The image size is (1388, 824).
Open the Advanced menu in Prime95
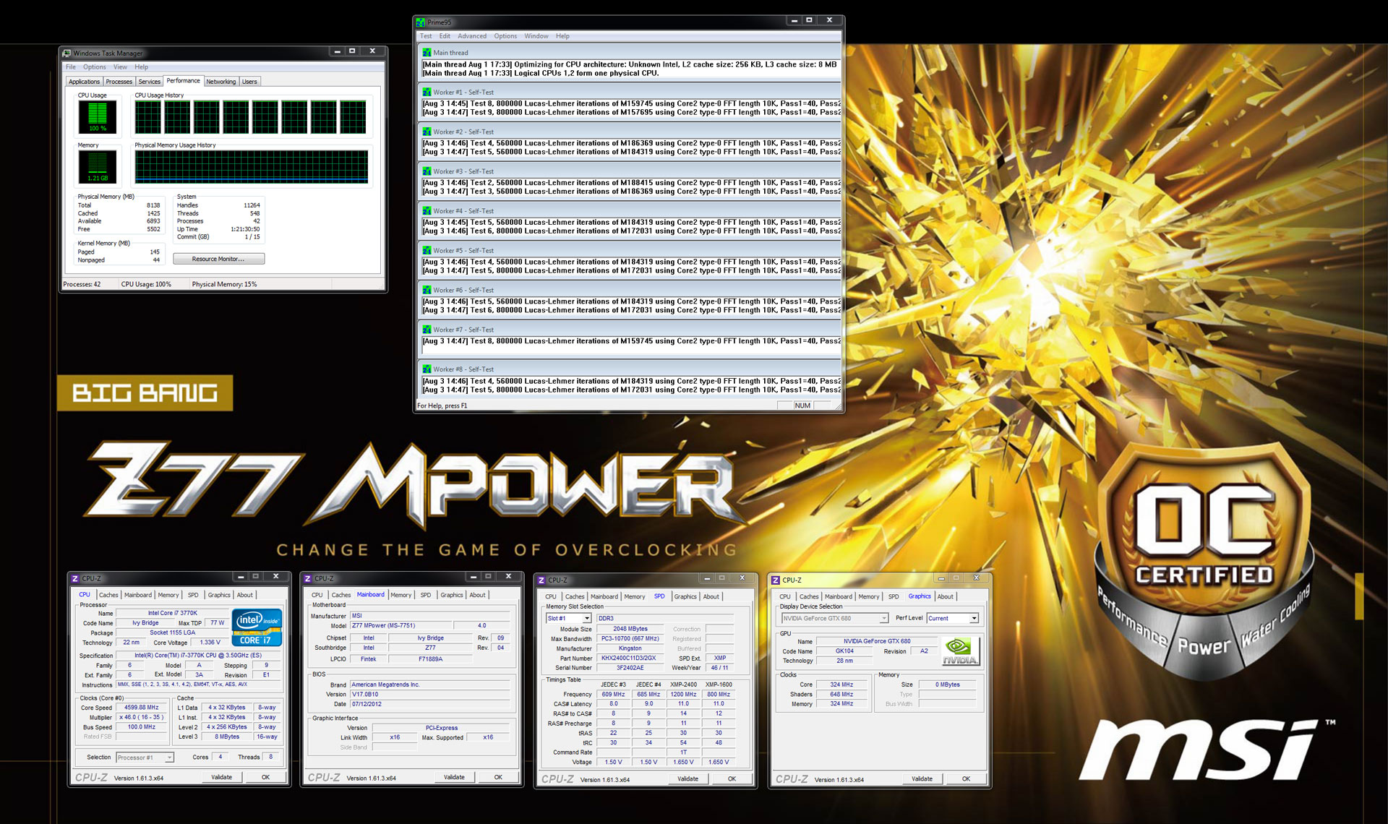pyautogui.click(x=471, y=36)
